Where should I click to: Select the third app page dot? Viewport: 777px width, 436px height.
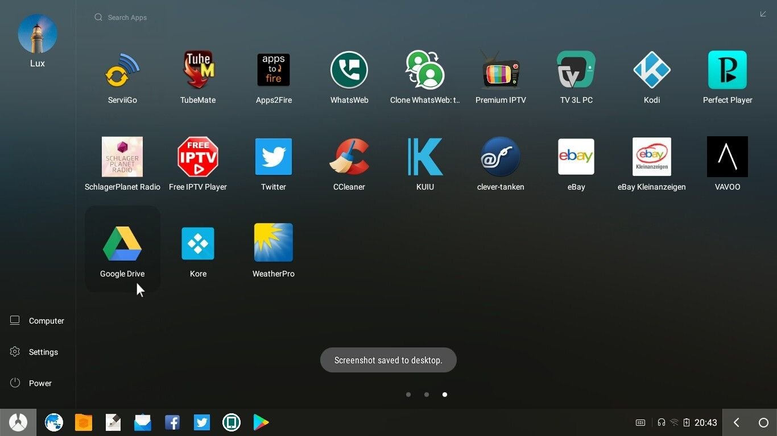click(445, 395)
